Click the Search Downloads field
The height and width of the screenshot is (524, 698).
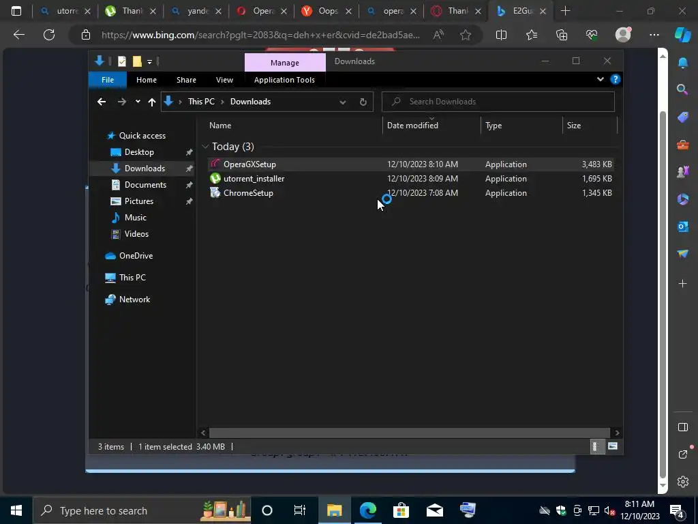[x=498, y=102]
